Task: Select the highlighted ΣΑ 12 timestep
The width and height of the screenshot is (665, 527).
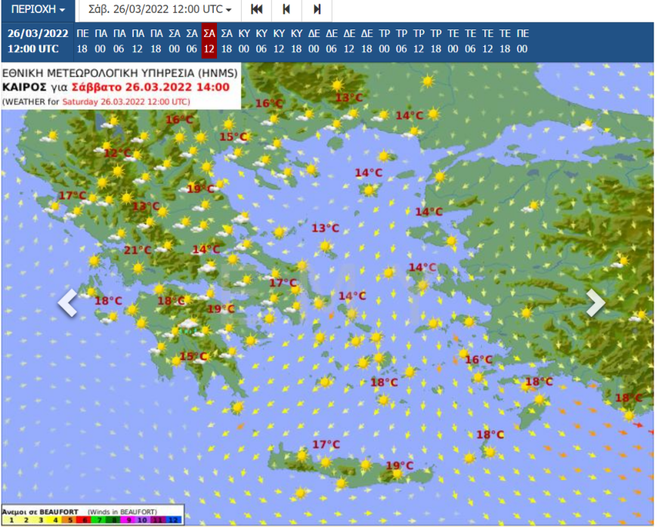Action: coord(209,42)
